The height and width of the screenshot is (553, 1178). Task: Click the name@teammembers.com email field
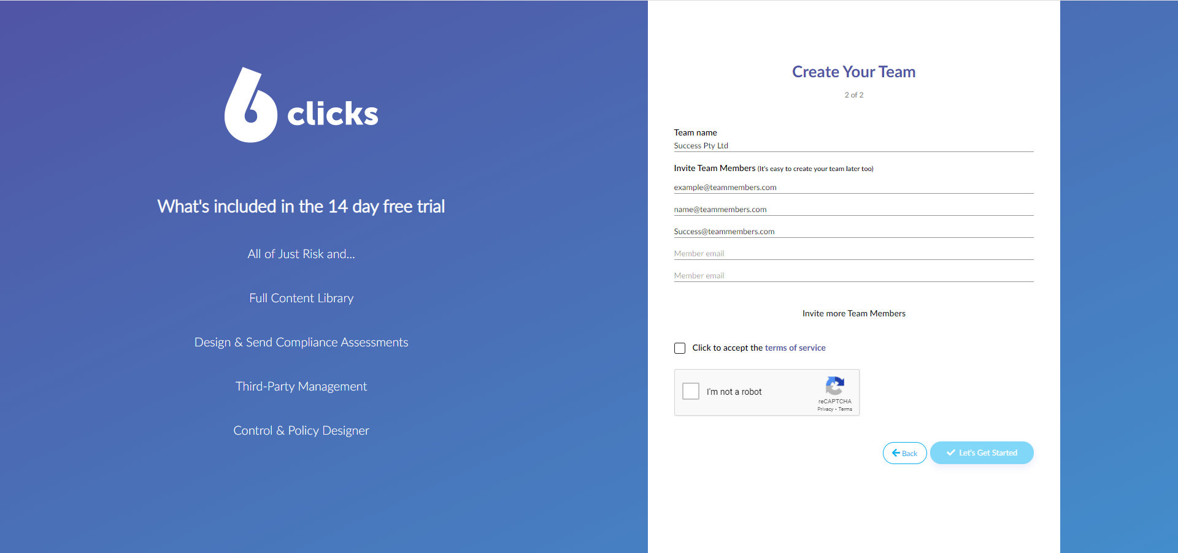tap(854, 210)
